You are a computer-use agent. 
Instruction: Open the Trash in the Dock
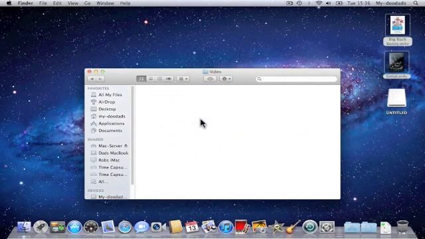402,227
